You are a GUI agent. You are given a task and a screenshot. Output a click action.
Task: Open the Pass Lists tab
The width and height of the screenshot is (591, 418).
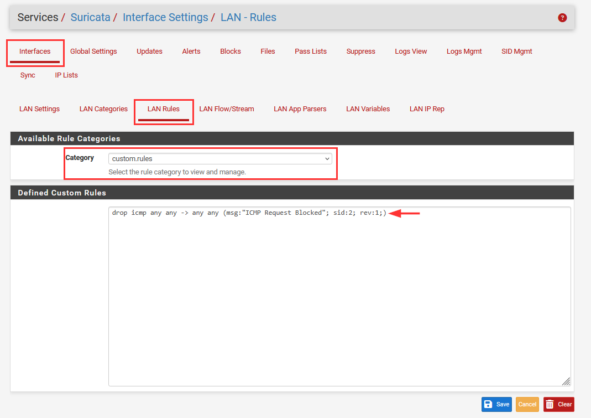(x=311, y=51)
